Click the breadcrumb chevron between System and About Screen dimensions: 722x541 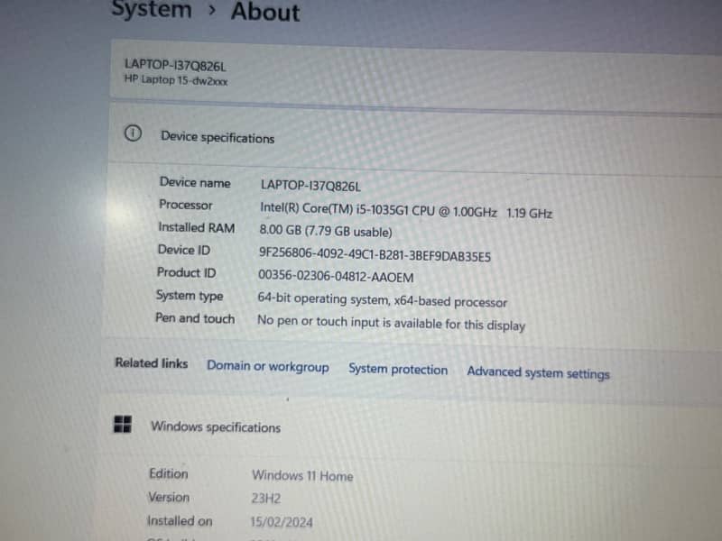click(x=211, y=11)
